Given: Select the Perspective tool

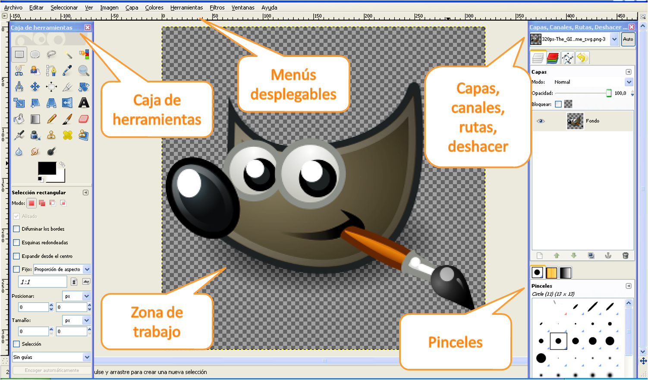Looking at the screenshot, I should pos(51,103).
